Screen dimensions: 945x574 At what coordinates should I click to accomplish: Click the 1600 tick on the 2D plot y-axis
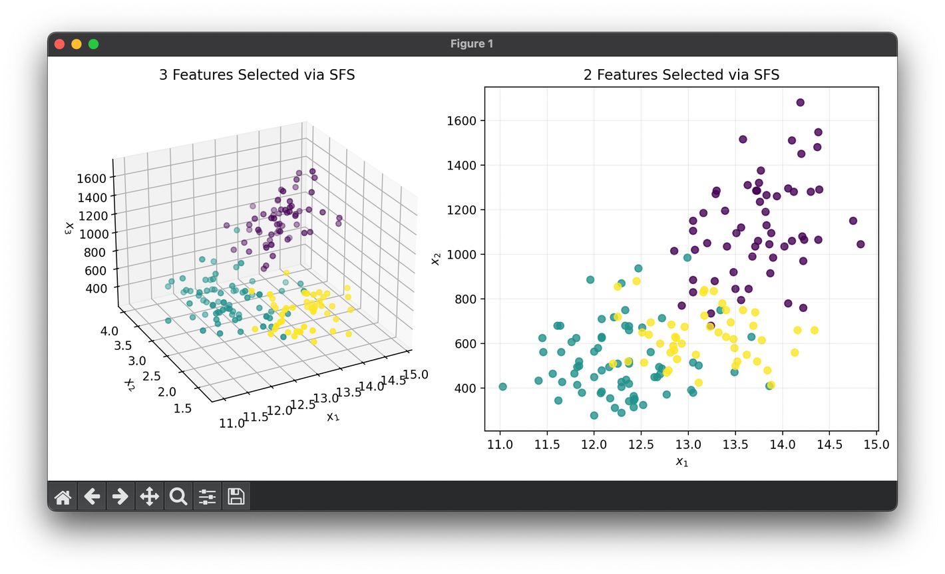(x=462, y=120)
